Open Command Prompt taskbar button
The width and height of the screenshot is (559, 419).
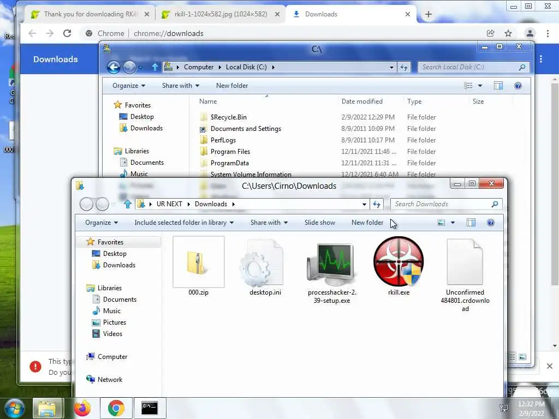click(x=150, y=408)
